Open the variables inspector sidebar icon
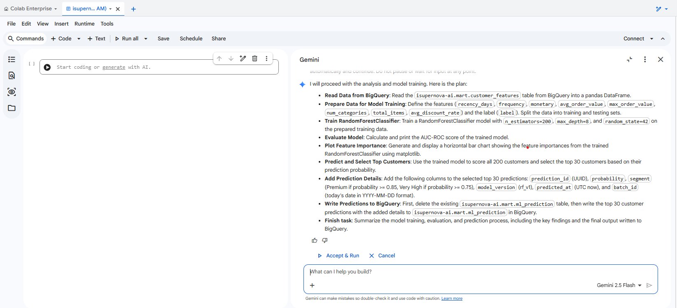677x308 pixels. point(12,92)
